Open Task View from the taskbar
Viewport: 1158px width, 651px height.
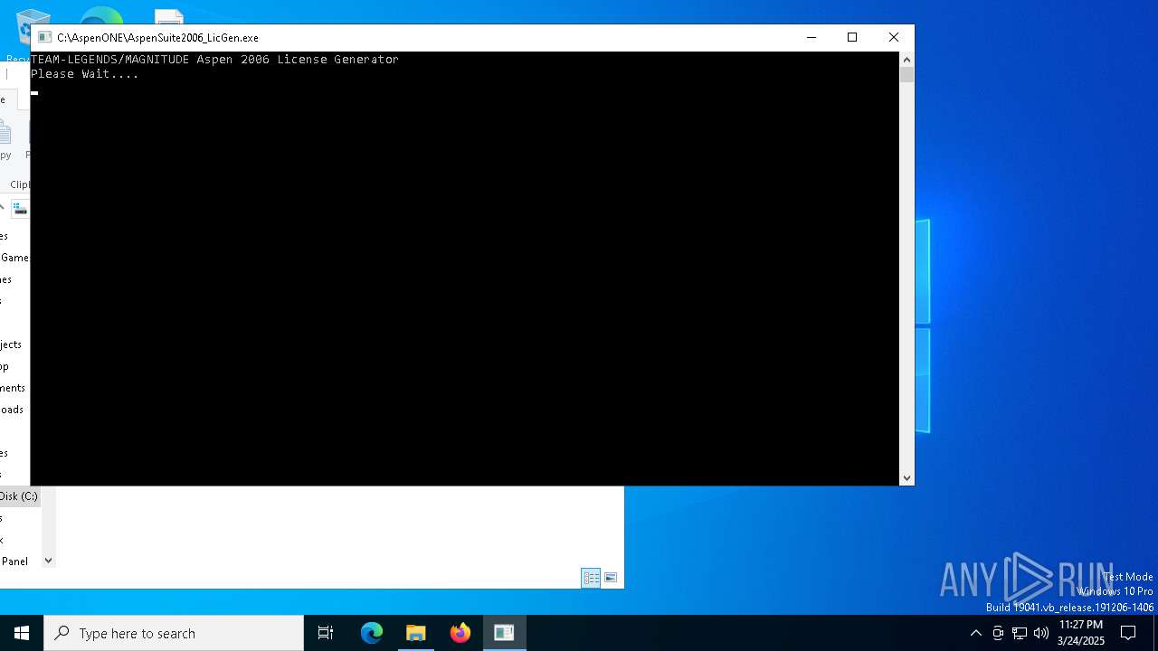tap(326, 633)
